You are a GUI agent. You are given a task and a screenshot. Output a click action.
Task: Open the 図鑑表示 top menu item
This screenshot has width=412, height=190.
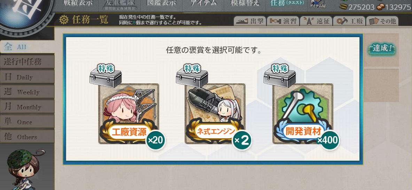tap(161, 3)
